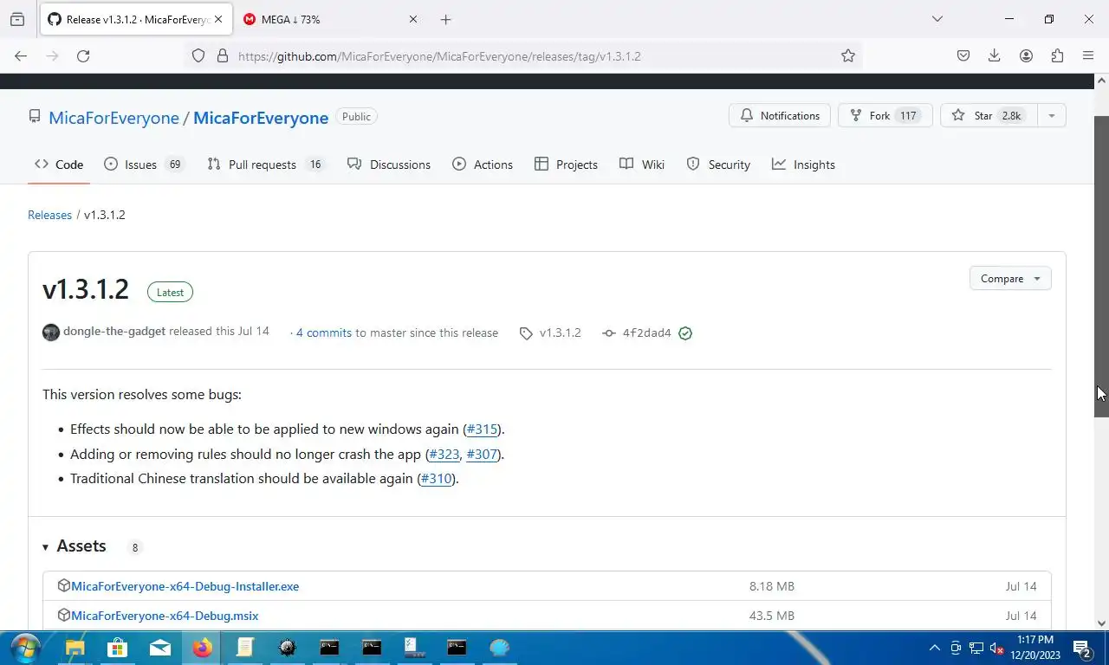Open the Mail app from the taskbar
This screenshot has width=1109, height=665.
click(159, 648)
